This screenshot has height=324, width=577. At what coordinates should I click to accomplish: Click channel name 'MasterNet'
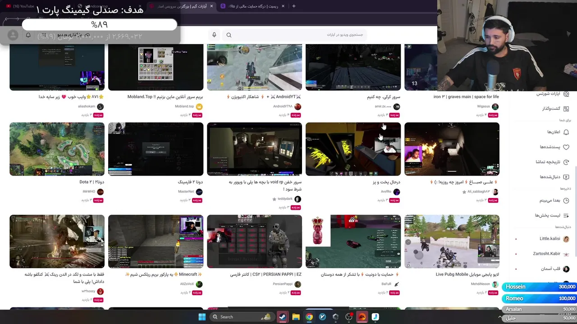(x=186, y=192)
